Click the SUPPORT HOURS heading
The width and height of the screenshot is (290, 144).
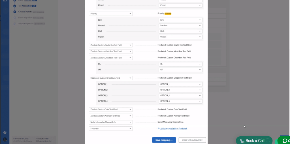[x=21, y=139]
